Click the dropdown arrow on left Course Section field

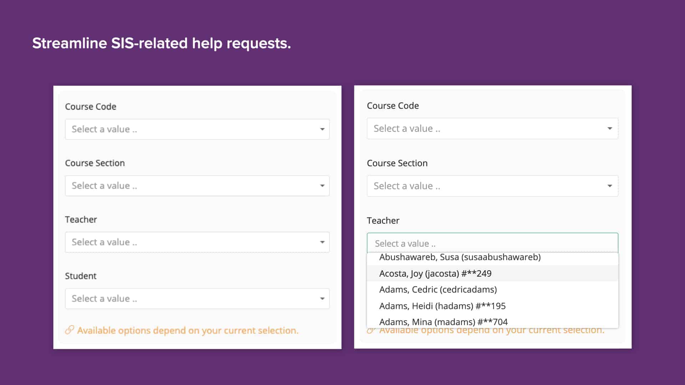[x=322, y=186]
